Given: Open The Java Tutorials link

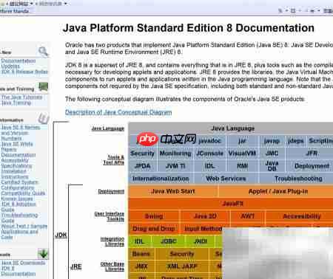Looking at the screenshot, I should click(21, 97).
